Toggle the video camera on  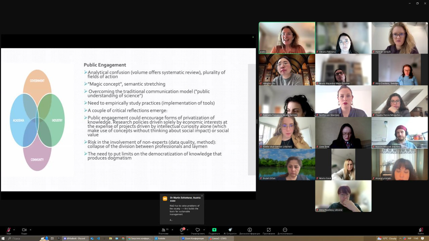coord(24,230)
